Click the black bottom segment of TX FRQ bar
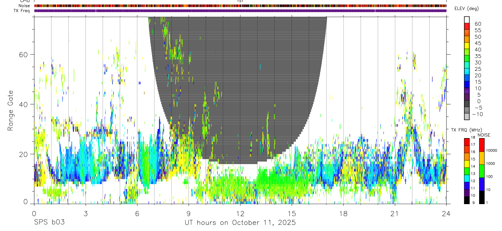Viewport: 502px width, 231px height. pos(467,200)
